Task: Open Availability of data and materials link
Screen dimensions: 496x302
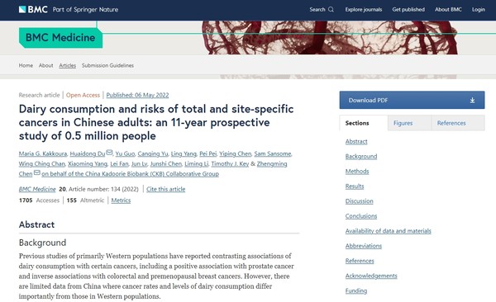Action: coord(389,231)
